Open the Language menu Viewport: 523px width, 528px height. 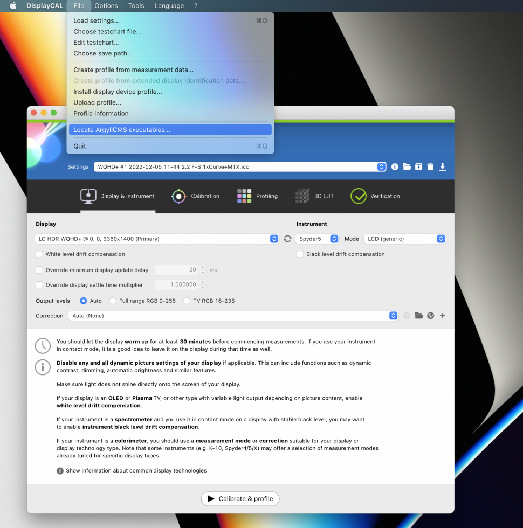click(x=169, y=6)
